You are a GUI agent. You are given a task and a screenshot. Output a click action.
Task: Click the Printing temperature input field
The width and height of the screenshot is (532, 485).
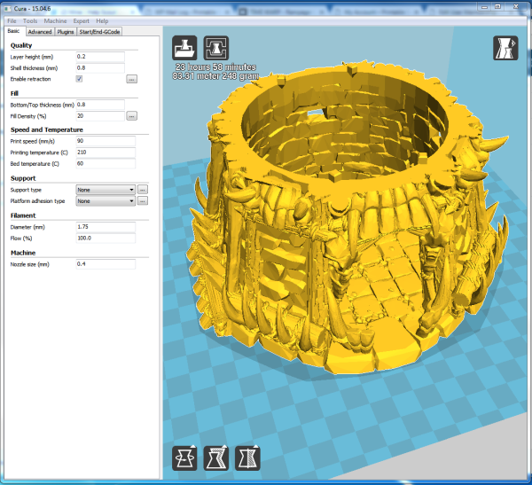click(105, 152)
